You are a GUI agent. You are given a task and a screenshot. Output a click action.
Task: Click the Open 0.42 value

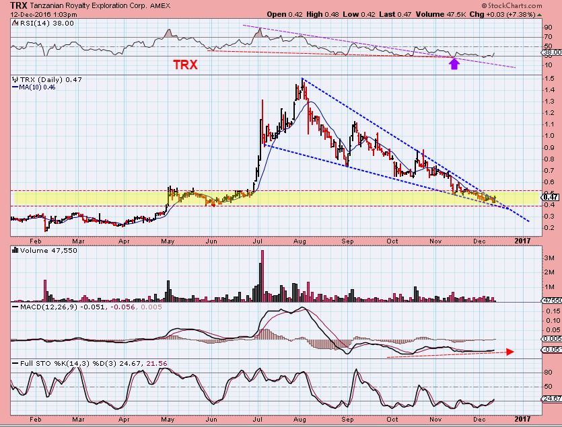(285, 15)
